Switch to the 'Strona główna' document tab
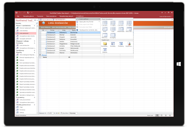 click(x=45, y=20)
